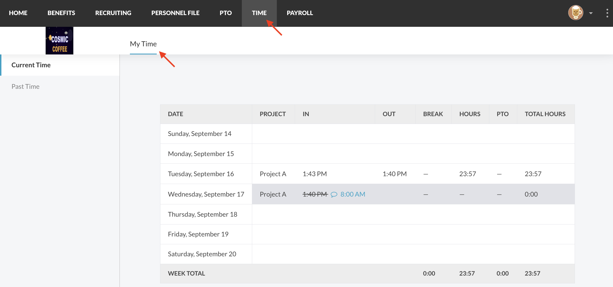Open the vertical three-dot more menu

click(x=607, y=13)
